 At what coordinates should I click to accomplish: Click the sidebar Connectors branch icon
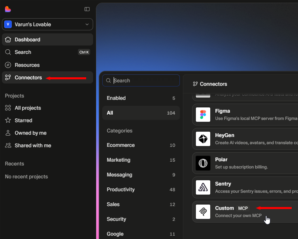8,77
